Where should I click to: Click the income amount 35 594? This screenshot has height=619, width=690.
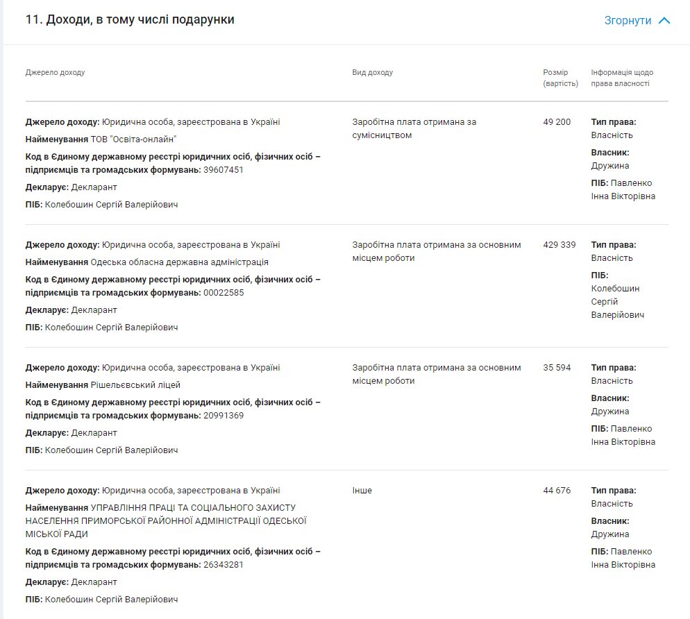pos(557,368)
